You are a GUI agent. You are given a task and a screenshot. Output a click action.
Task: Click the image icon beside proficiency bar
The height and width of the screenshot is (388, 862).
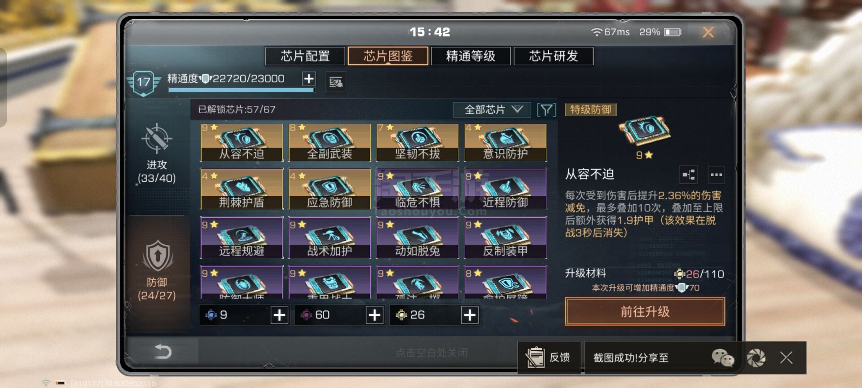pyautogui.click(x=335, y=82)
